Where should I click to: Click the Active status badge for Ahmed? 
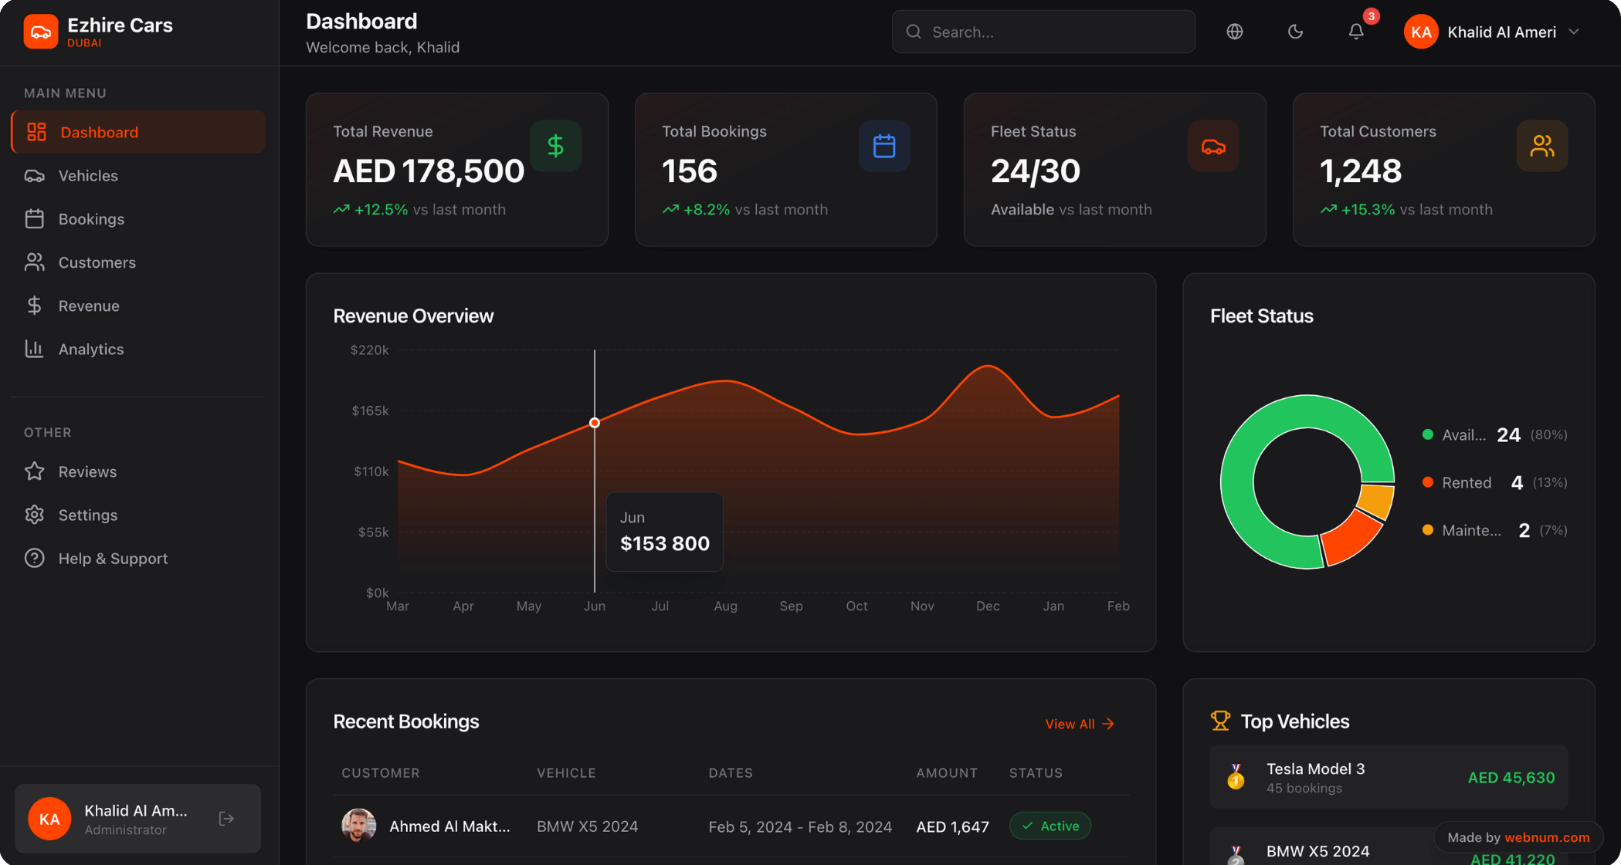pos(1050,826)
